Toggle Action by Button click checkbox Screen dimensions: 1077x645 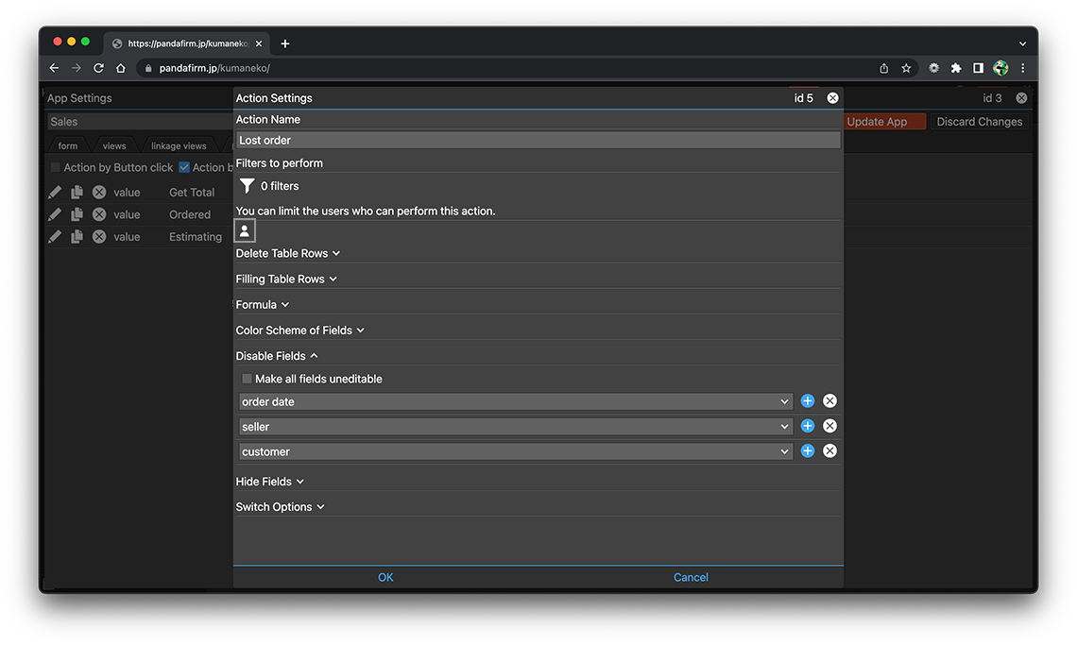tap(56, 167)
